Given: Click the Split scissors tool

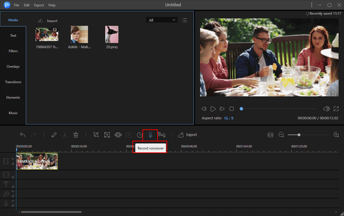Looking at the screenshot, I should [65, 135].
